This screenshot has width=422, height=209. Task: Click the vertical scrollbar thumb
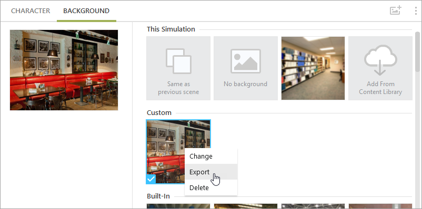pos(417,51)
